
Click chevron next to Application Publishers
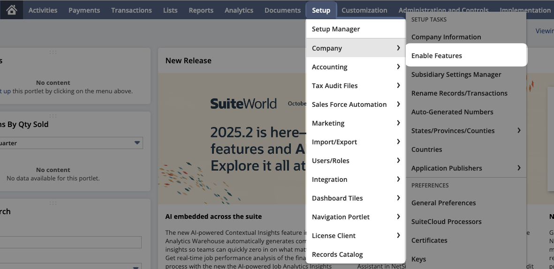point(519,168)
